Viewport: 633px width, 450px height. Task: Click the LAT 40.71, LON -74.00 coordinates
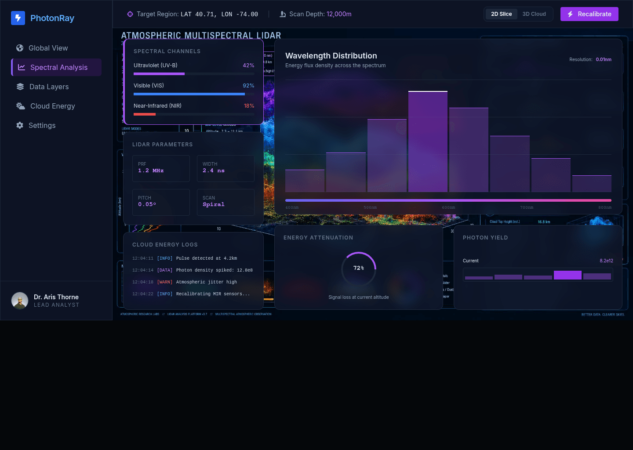(219, 15)
